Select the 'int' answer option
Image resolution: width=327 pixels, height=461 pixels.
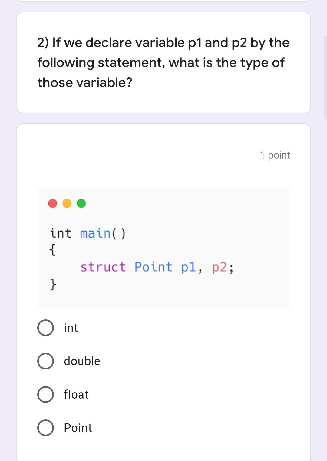click(x=46, y=328)
